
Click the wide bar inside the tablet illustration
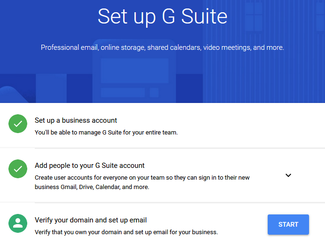coord(123,93)
